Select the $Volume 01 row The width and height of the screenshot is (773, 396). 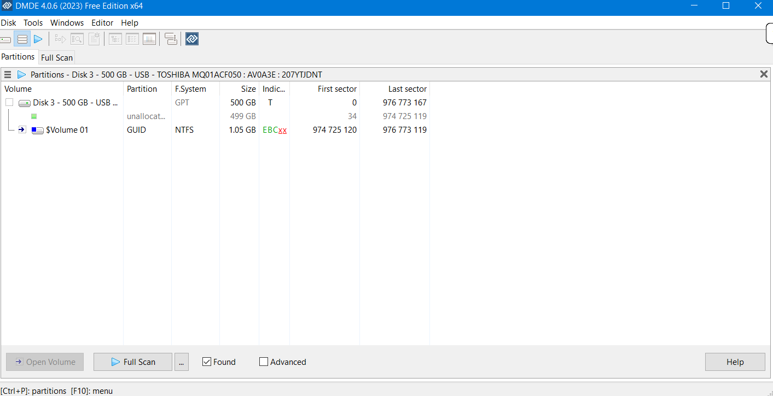point(215,130)
